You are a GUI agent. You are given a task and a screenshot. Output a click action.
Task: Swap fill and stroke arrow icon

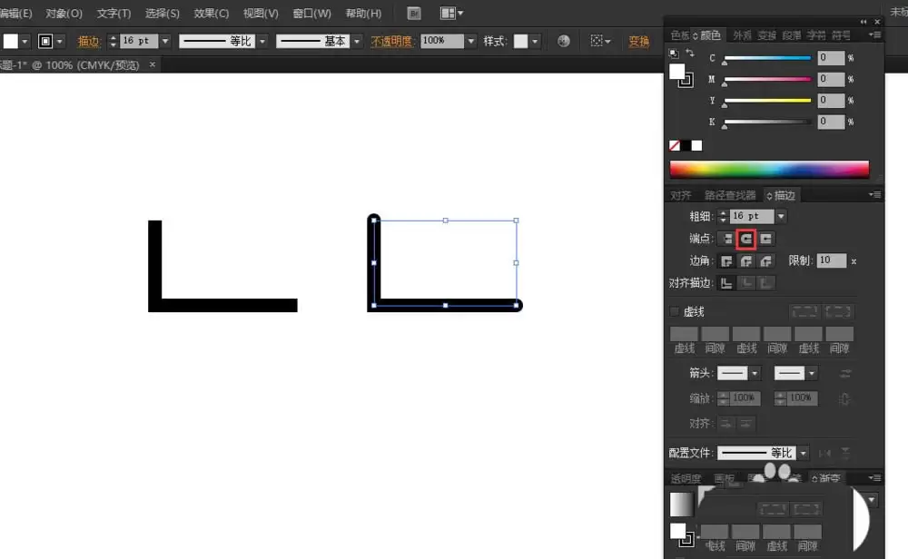pos(690,54)
